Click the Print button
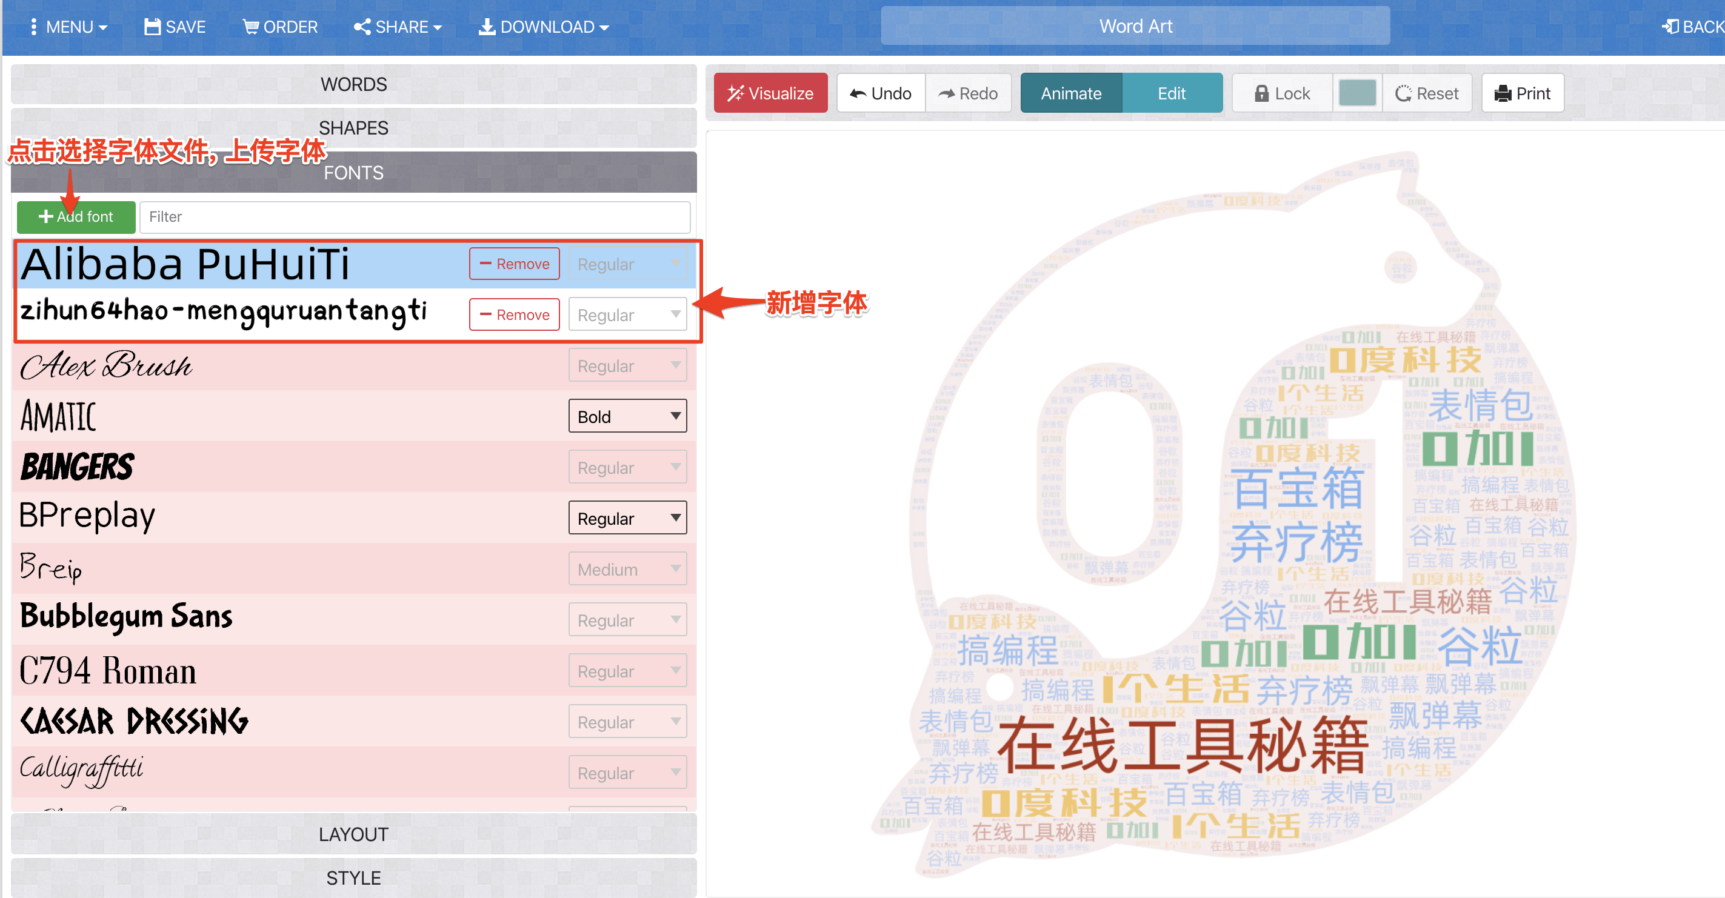Screen dimensions: 1725x898 (x=1522, y=93)
